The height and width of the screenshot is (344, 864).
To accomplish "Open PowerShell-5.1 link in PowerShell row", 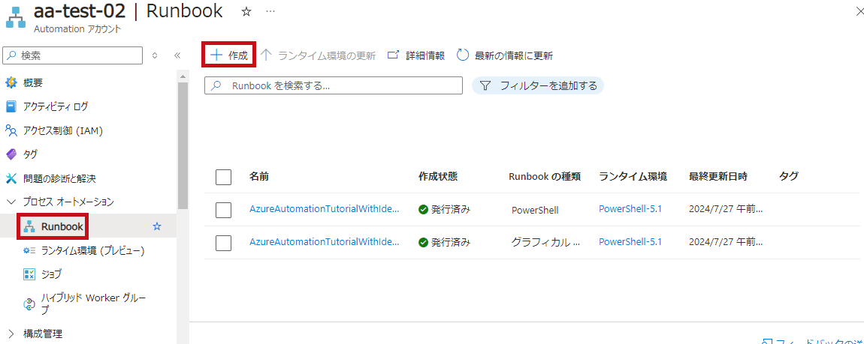I will point(630,209).
